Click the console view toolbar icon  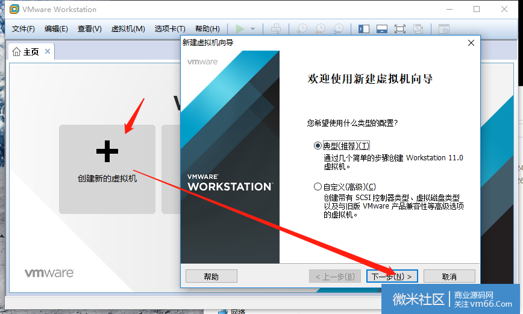click(444, 29)
